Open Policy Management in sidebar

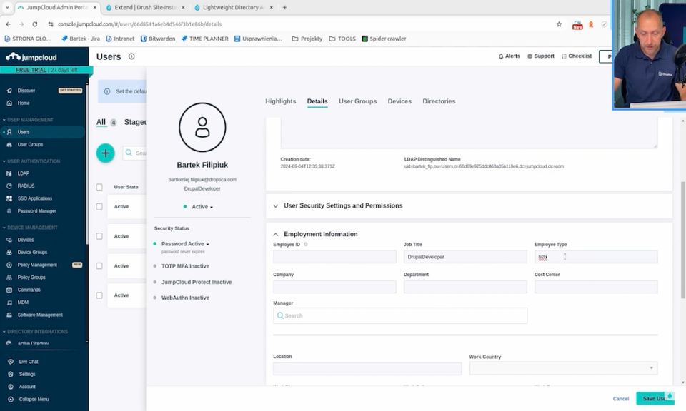[x=37, y=265]
